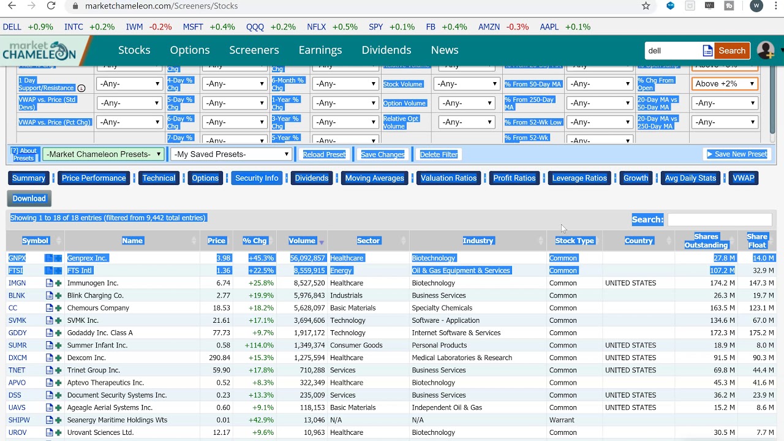Open the Earnings menu in the navigation bar
This screenshot has width=784, height=441.
[320, 50]
